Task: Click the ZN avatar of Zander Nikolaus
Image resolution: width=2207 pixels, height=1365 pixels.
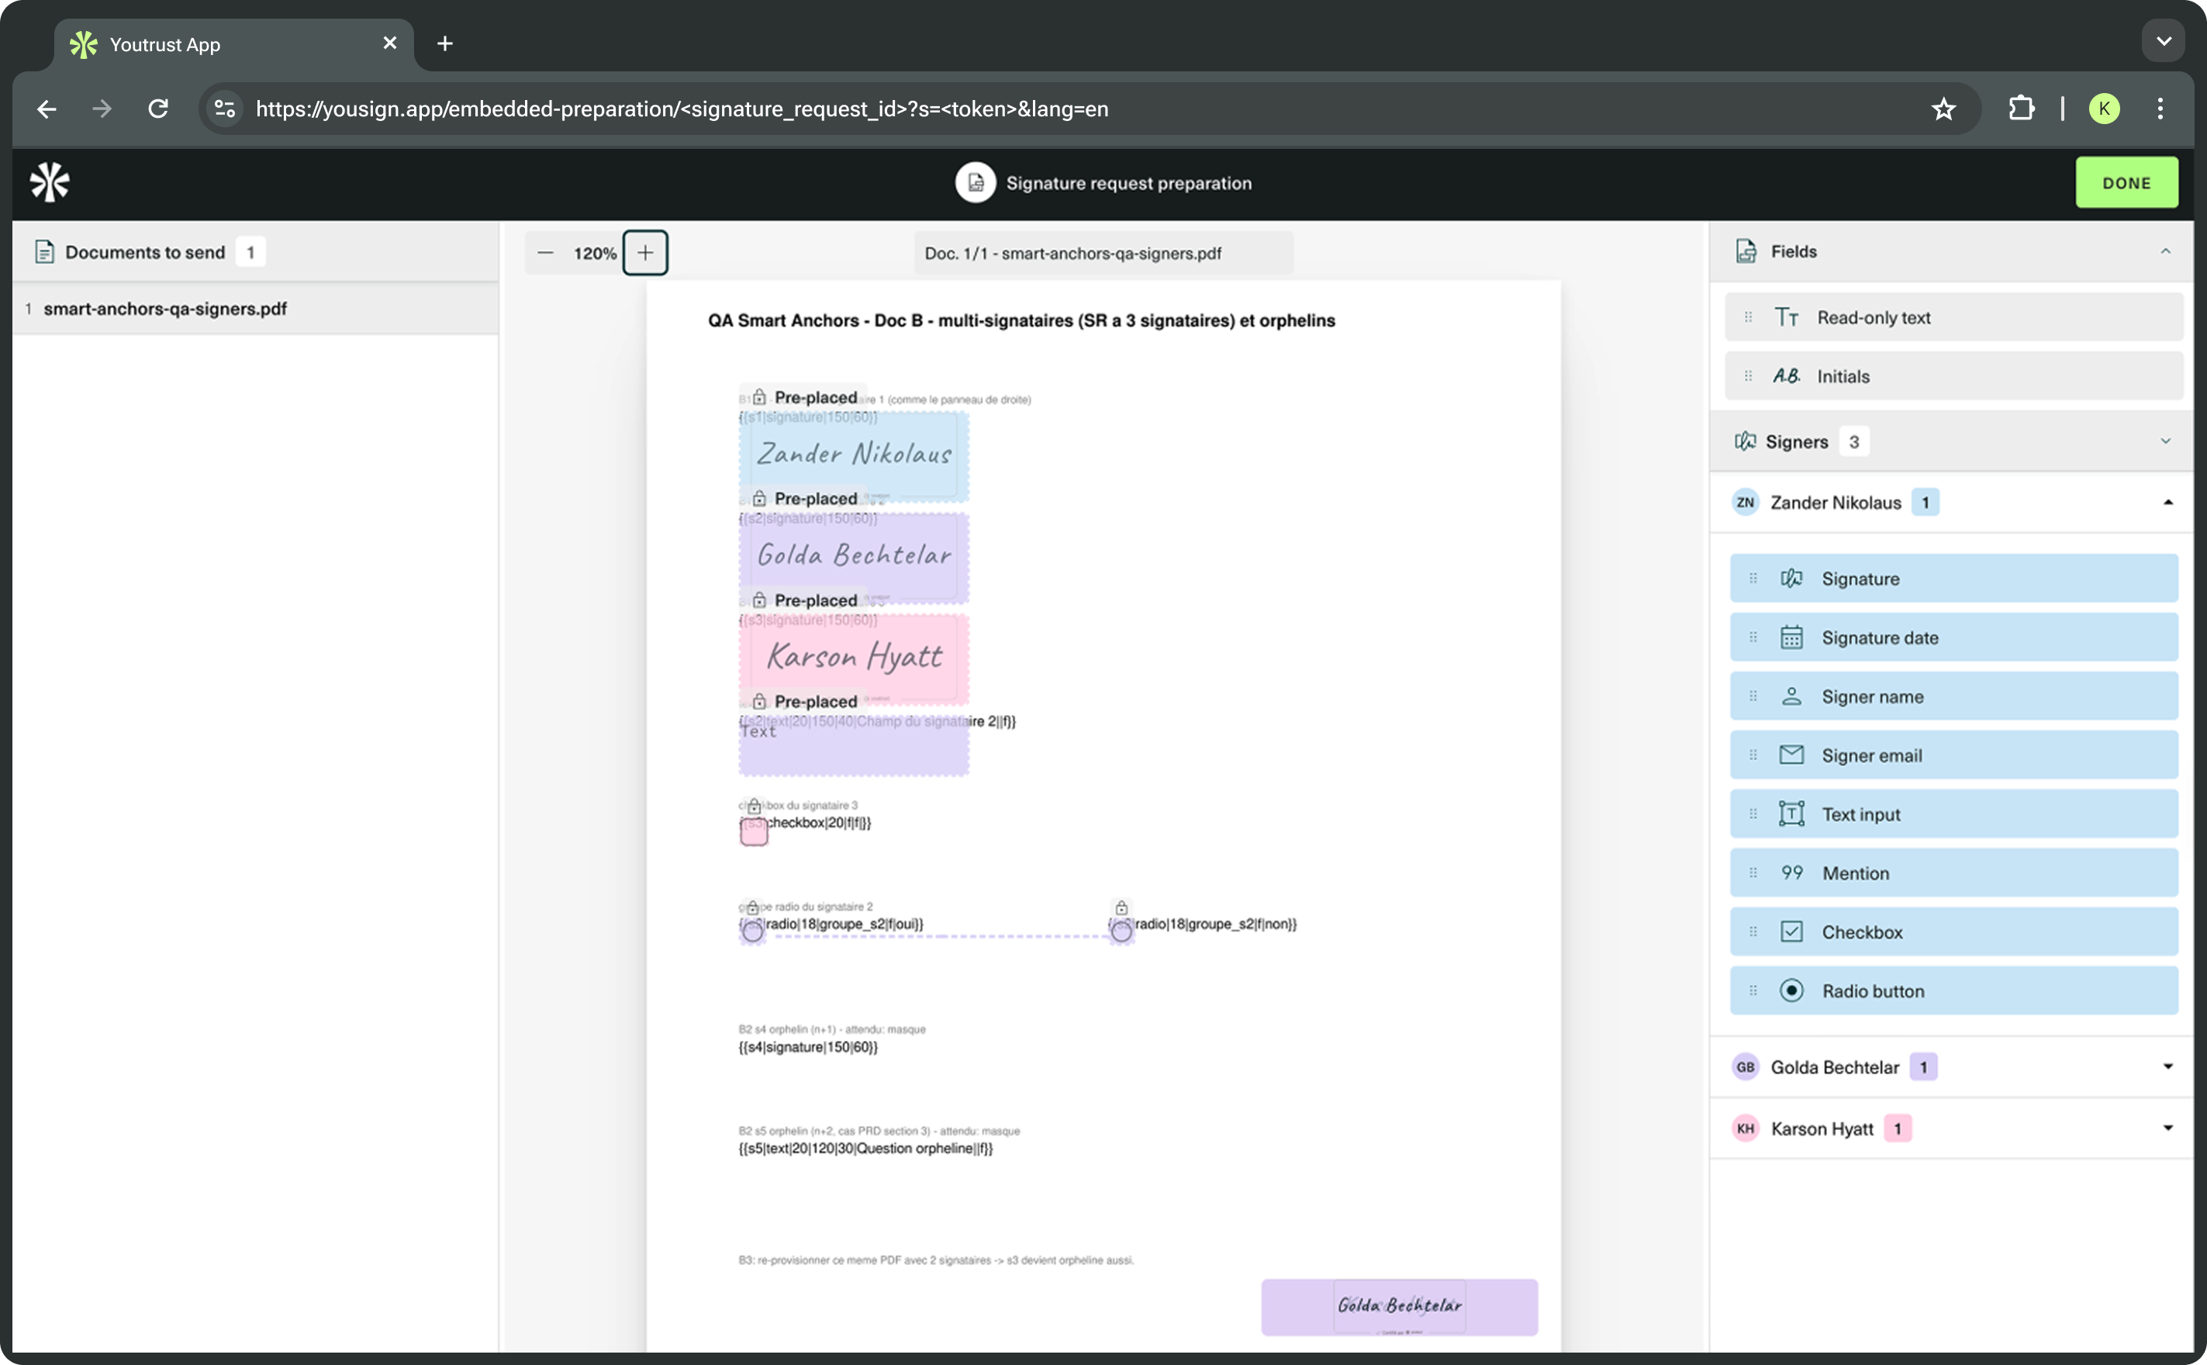Action: tap(1745, 503)
